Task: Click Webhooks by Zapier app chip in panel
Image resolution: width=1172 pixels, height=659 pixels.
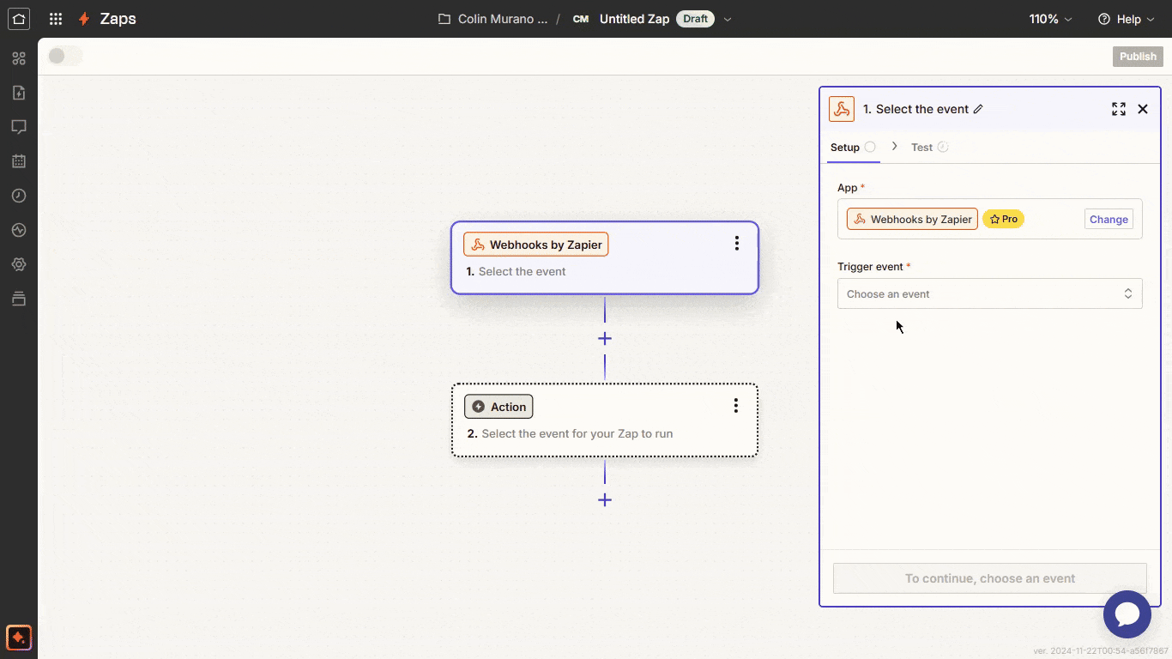Action: 912,219
